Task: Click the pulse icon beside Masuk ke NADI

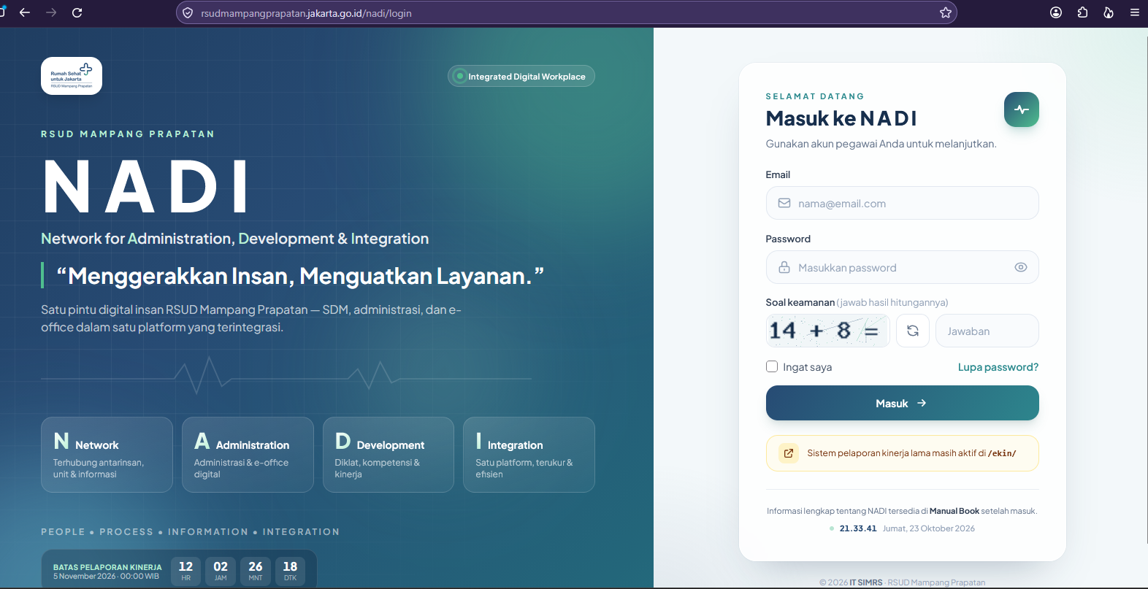Action: click(x=1022, y=109)
